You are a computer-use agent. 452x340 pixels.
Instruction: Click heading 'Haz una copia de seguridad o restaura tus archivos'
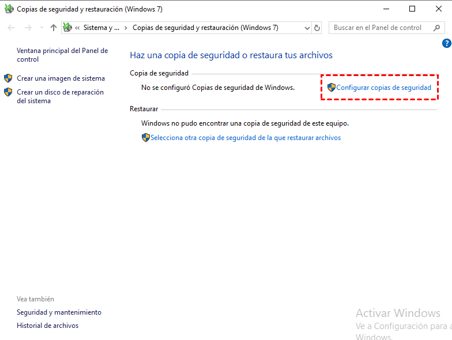pyautogui.click(x=231, y=55)
